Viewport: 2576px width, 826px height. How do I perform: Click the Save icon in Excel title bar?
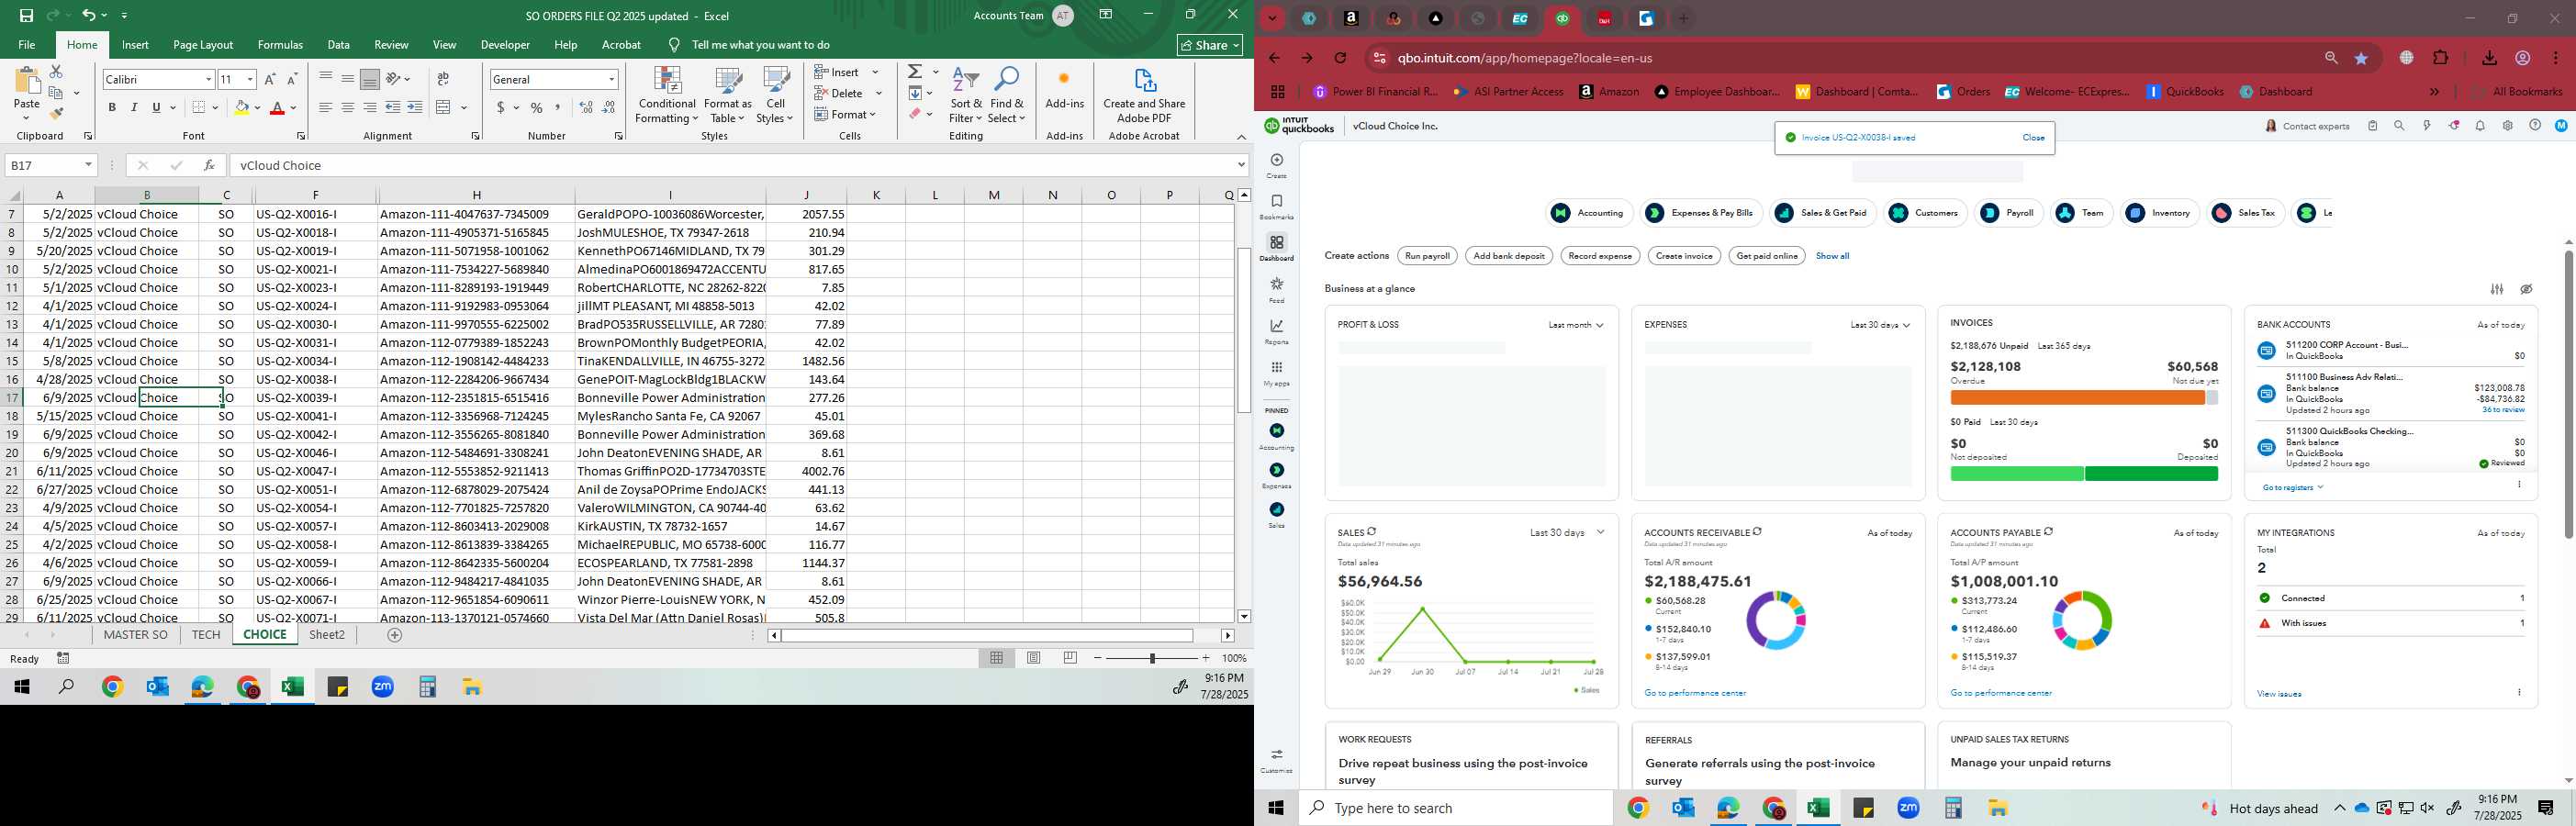point(26,15)
